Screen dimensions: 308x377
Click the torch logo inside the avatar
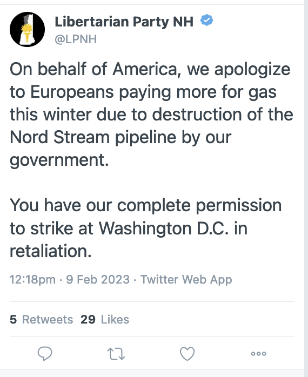26,32
